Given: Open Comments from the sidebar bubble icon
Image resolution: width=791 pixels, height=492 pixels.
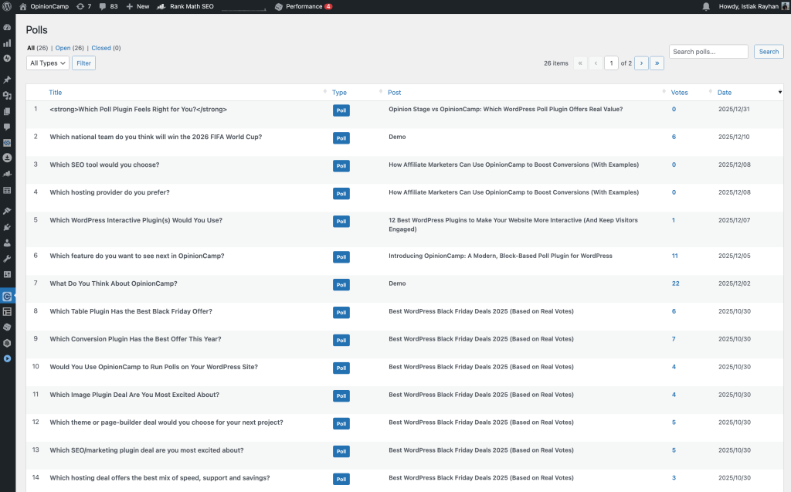Looking at the screenshot, I should [7, 127].
